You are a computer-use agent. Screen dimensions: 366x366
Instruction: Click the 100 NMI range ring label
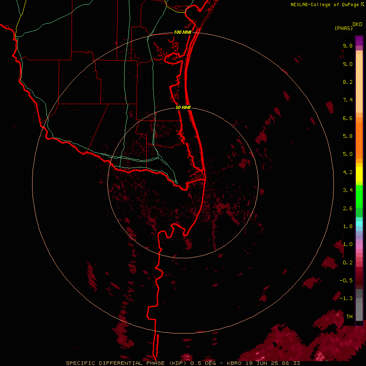pyautogui.click(x=183, y=32)
